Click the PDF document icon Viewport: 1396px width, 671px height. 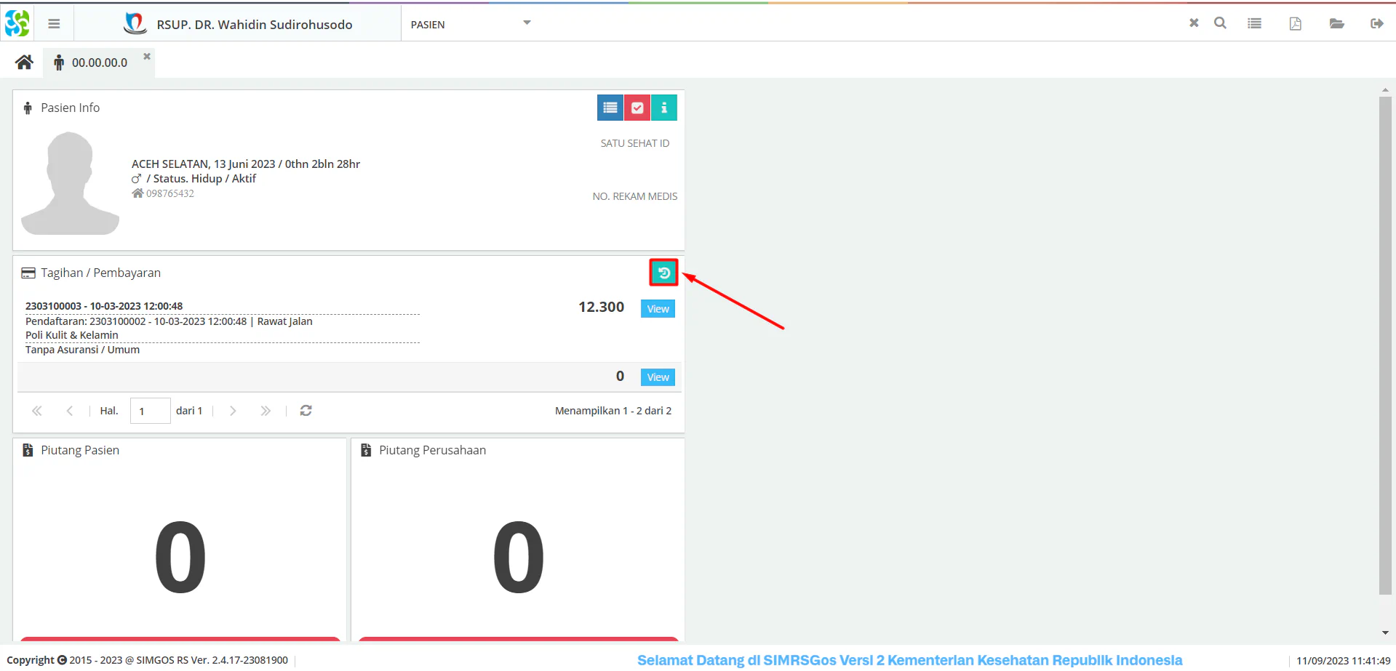(1296, 23)
